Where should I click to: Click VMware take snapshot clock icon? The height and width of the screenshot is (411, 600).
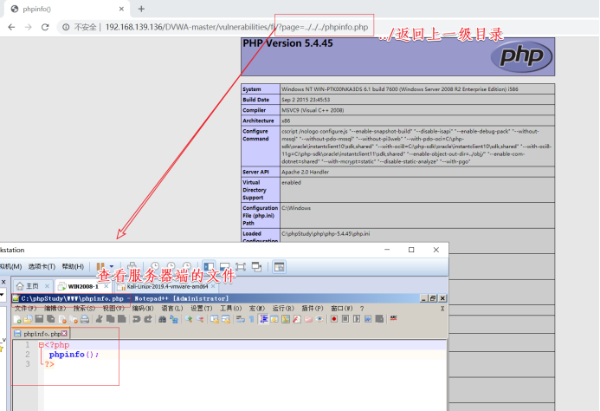tap(155, 266)
